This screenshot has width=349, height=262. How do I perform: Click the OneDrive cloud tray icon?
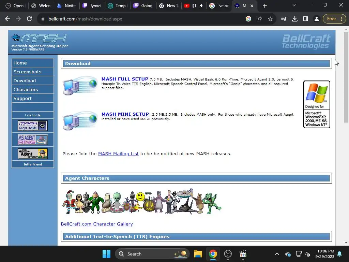pyautogui.click(x=288, y=254)
